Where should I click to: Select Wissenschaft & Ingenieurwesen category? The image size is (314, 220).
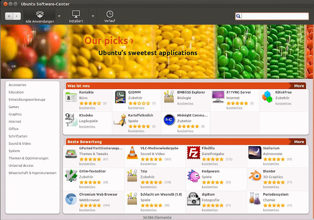[32, 173]
